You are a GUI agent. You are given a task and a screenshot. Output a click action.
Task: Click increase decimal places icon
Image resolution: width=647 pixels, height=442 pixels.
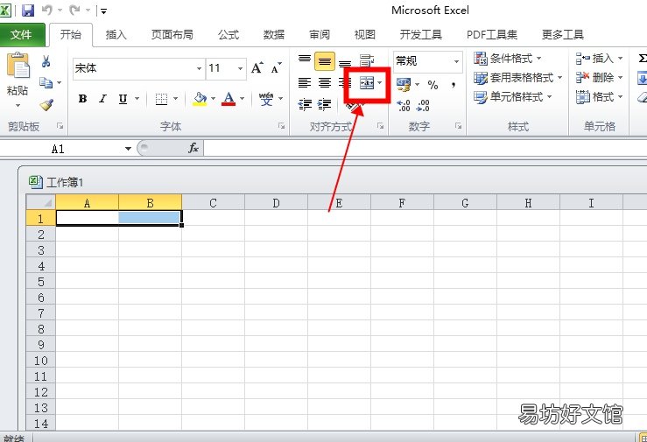(404, 106)
